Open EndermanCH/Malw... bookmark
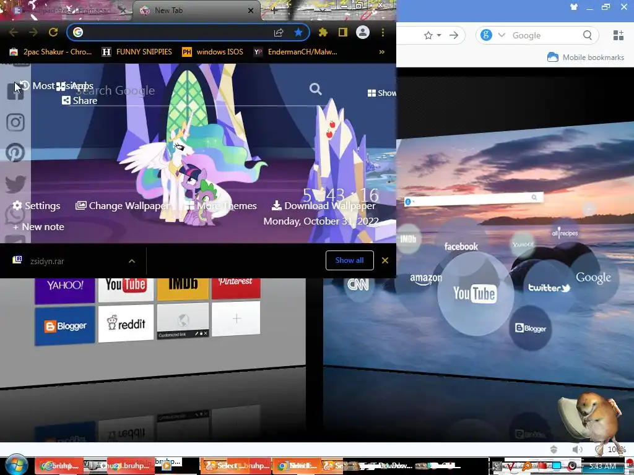 pyautogui.click(x=295, y=52)
